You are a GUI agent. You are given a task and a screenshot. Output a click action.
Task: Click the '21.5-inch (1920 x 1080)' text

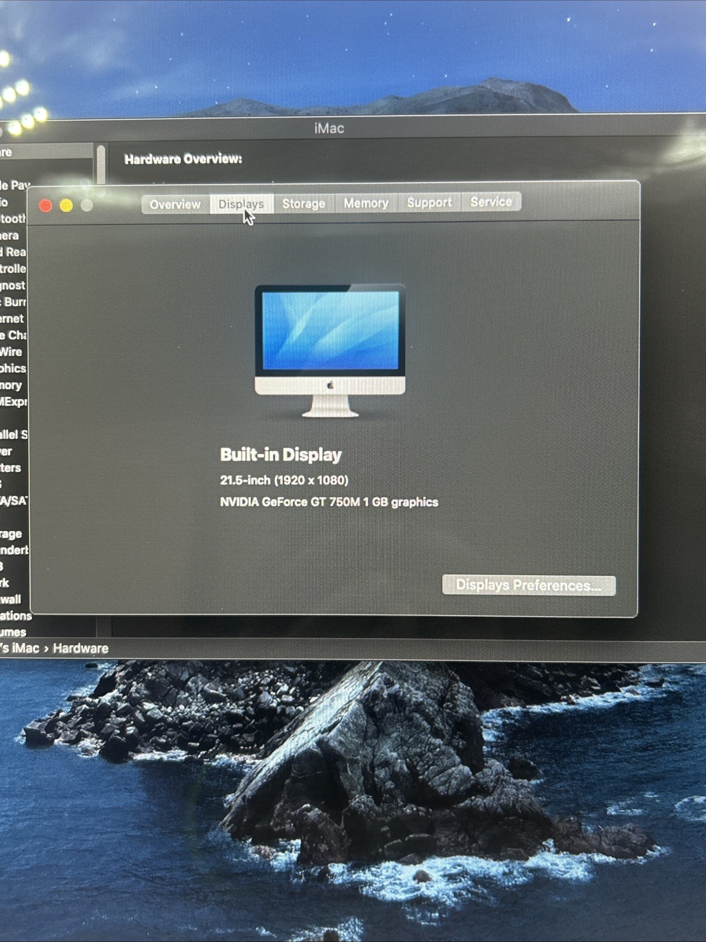[x=284, y=480]
